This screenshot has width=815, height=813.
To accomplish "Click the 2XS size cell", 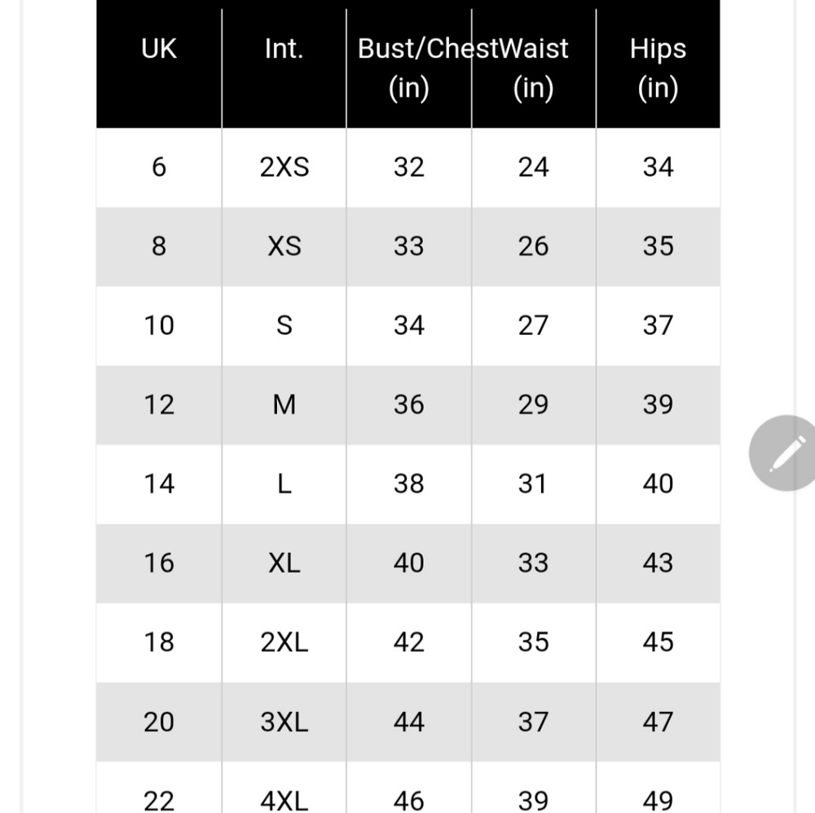I will click(x=284, y=167).
